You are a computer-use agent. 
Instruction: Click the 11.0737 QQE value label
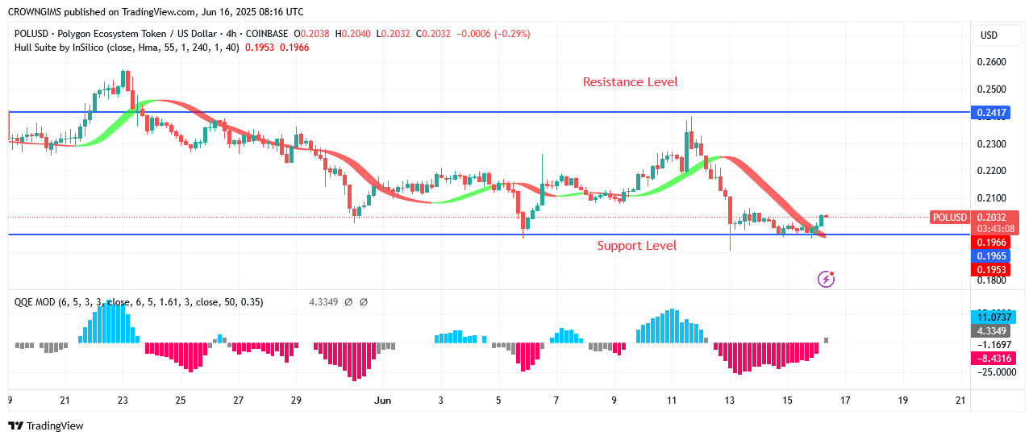992,318
